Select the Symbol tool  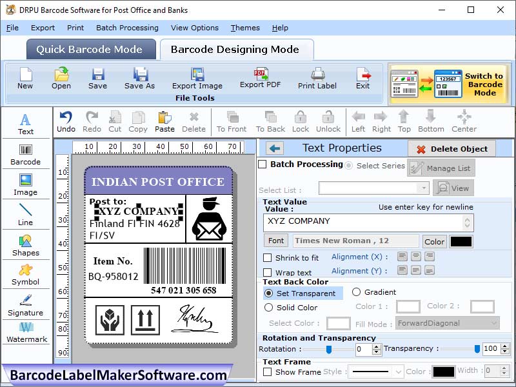coord(26,275)
